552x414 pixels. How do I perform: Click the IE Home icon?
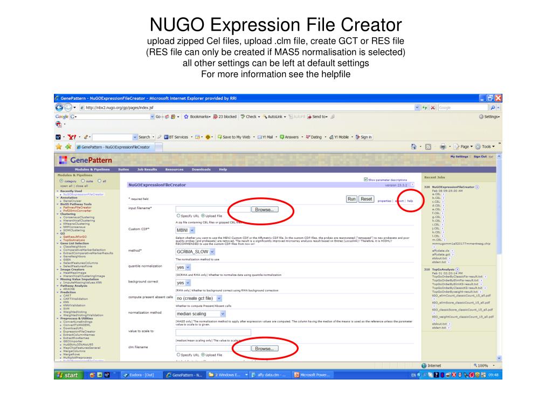point(413,147)
